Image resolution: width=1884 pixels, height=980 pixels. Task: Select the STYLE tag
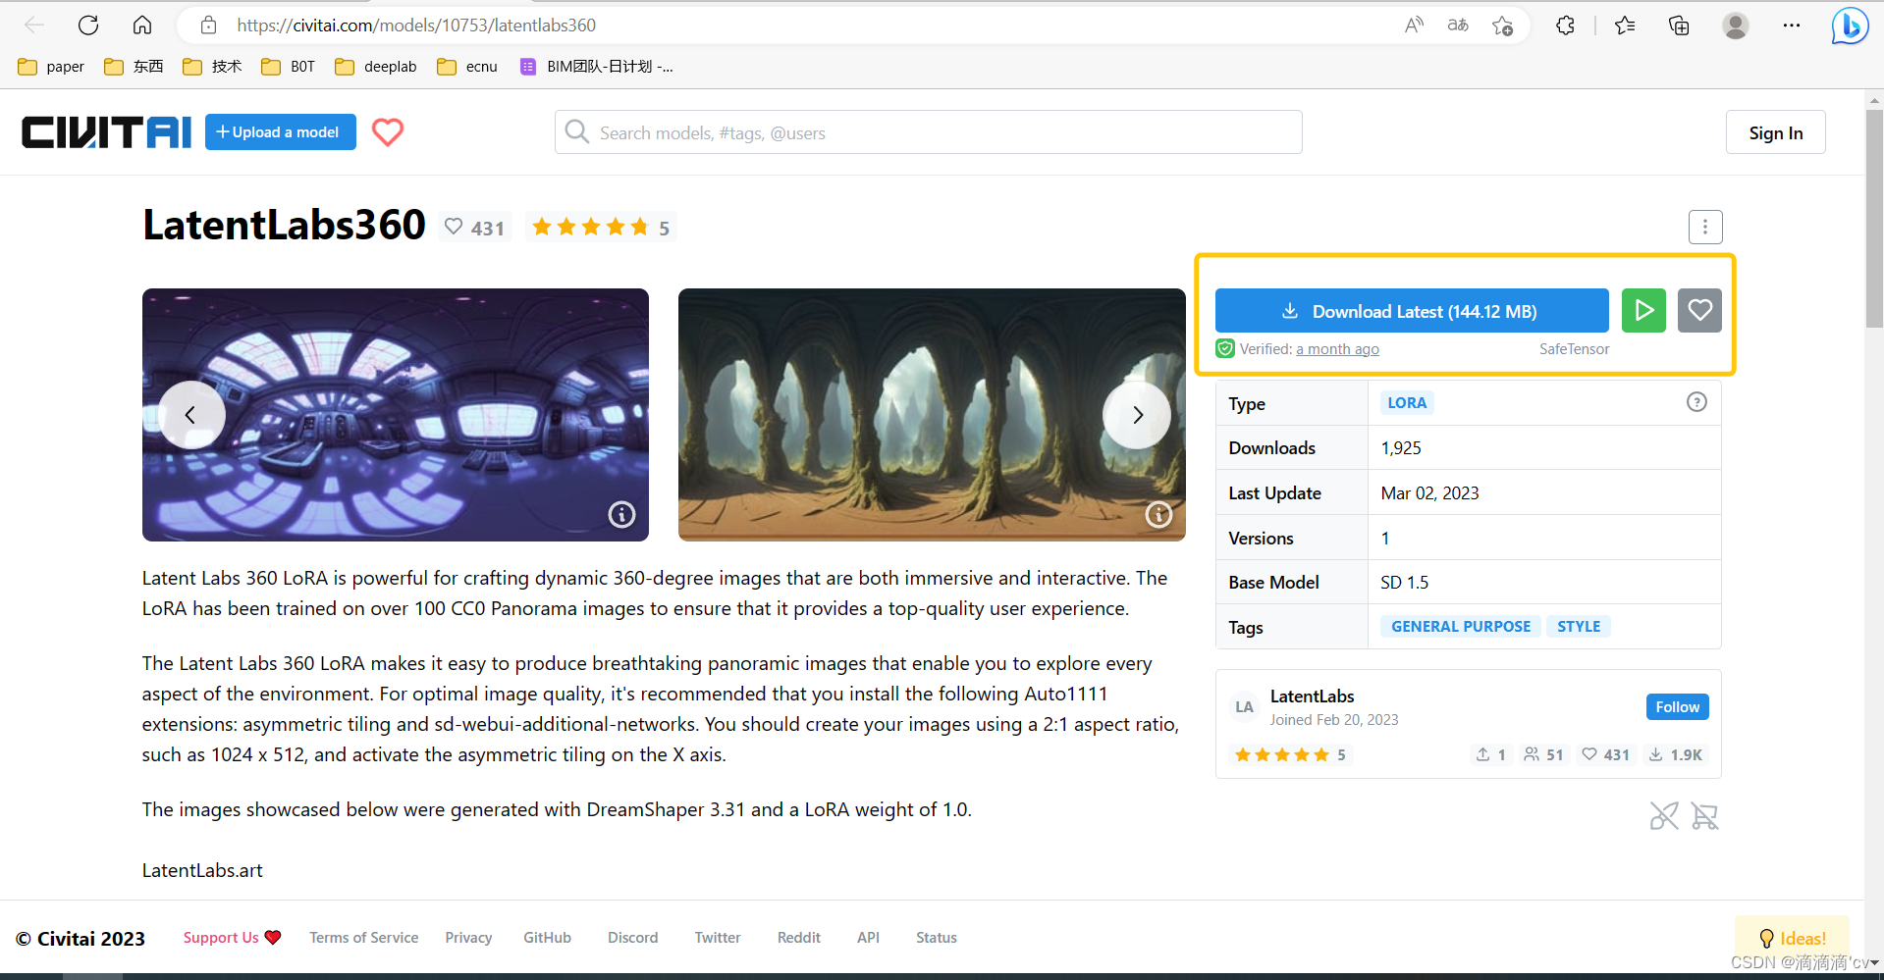(1579, 627)
